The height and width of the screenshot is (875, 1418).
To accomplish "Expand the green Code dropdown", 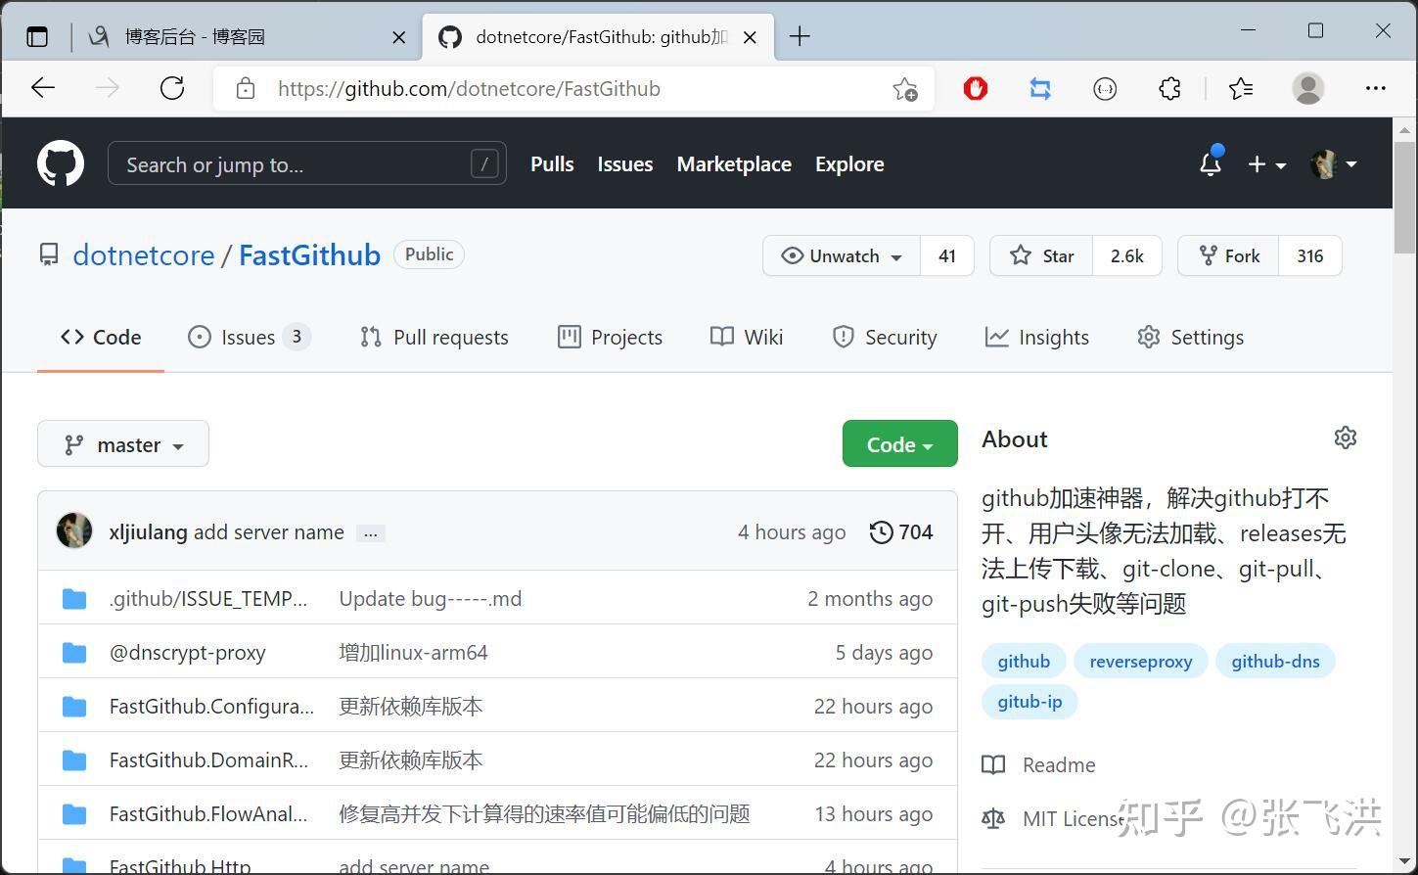I will click(x=898, y=443).
